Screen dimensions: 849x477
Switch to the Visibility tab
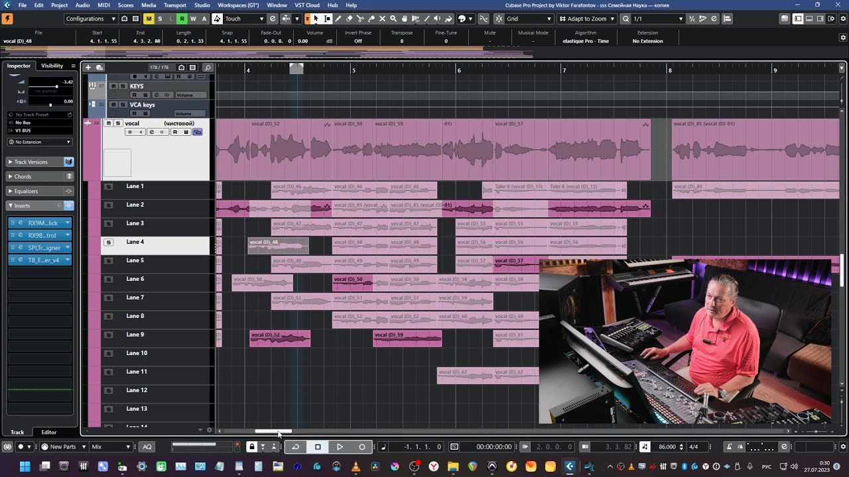click(52, 66)
